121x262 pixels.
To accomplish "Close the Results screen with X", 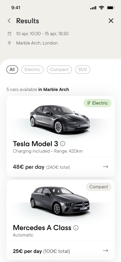I will [111, 21].
